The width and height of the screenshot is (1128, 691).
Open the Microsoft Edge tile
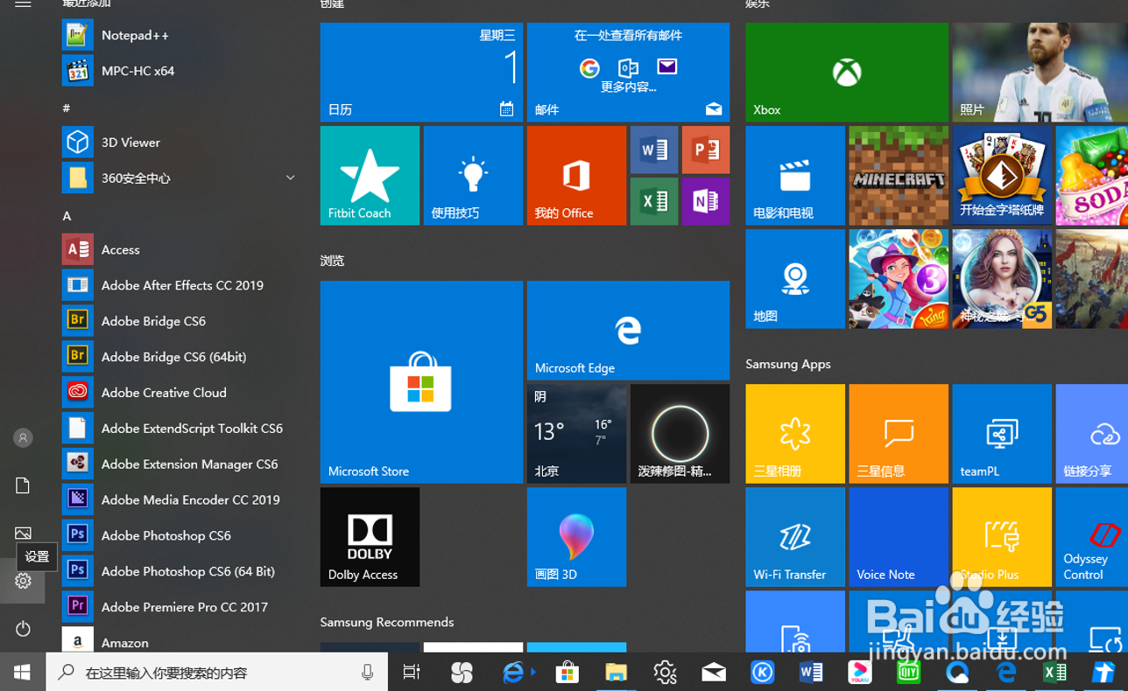(x=628, y=330)
